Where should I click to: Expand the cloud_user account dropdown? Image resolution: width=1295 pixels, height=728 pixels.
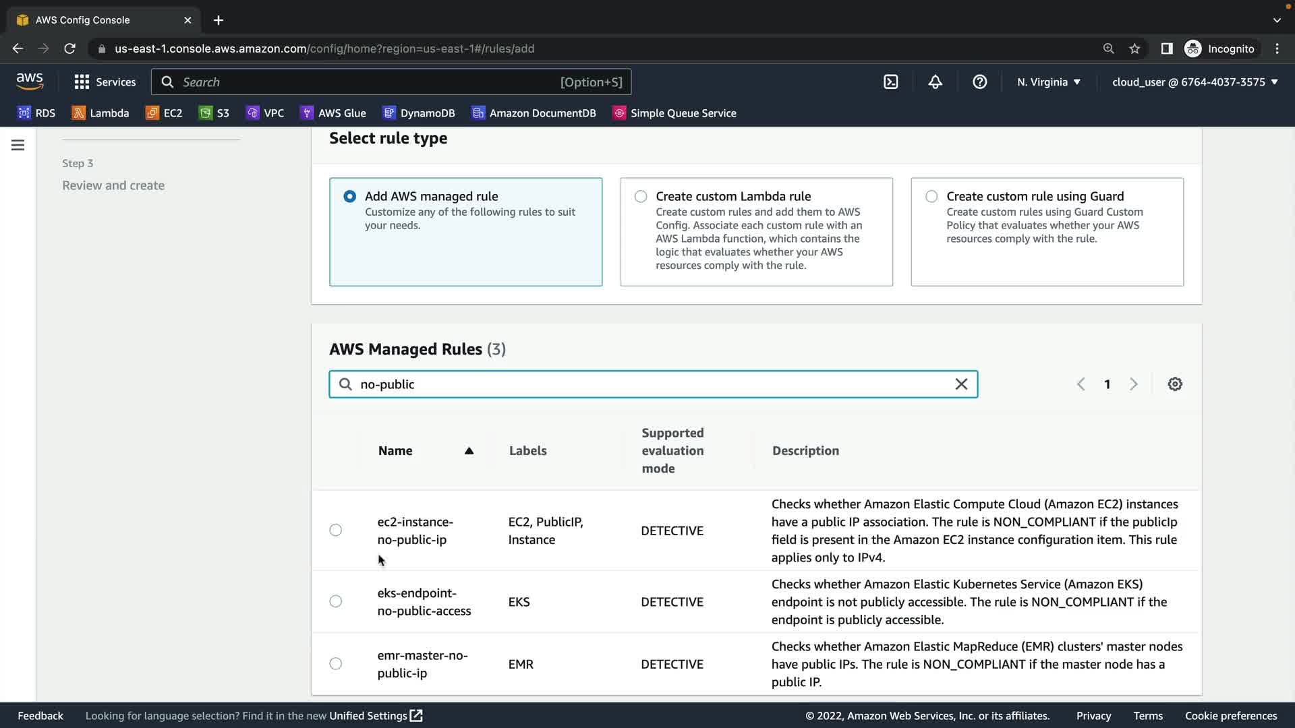coord(1195,82)
